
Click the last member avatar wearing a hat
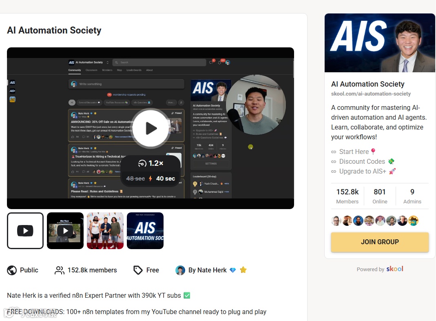[x=413, y=221]
